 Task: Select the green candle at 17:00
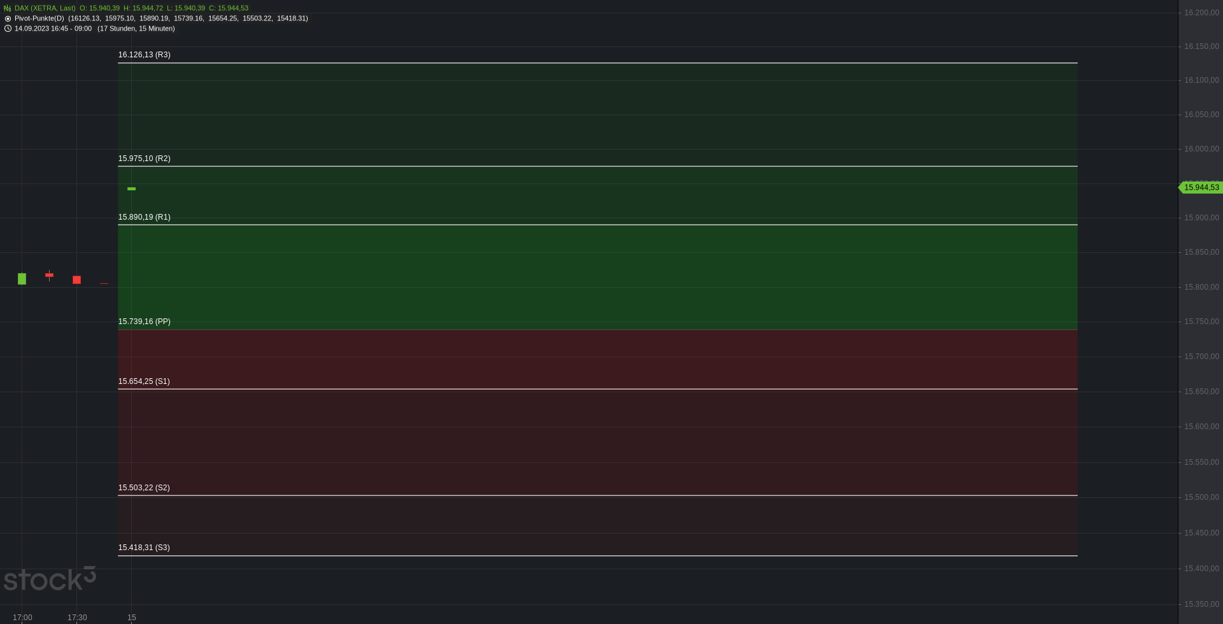point(22,279)
